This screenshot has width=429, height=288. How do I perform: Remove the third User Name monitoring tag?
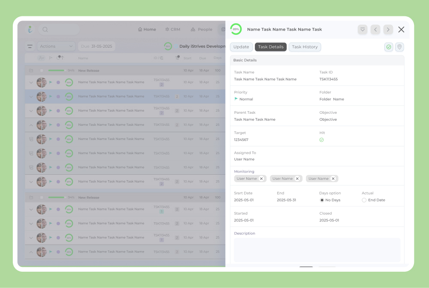pos(333,179)
